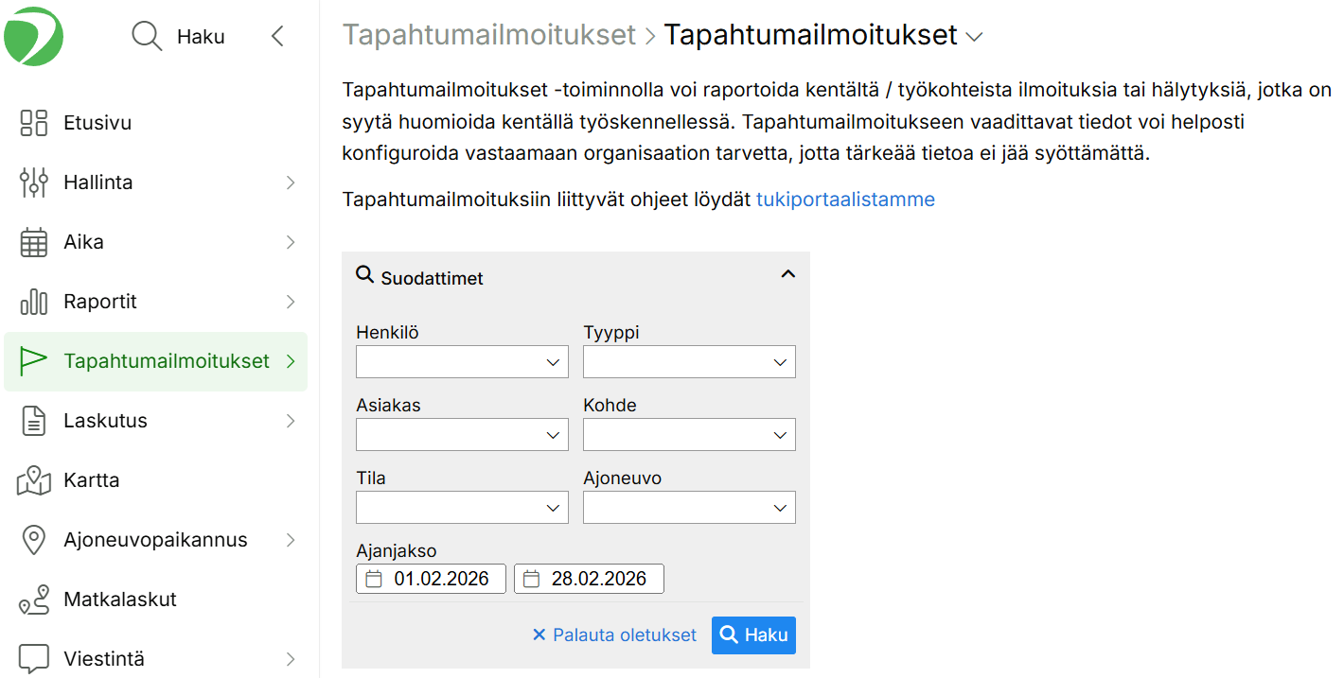This screenshot has height=678, width=1344.
Task: Open Etusivu via its dashboard icon
Action: (x=34, y=123)
